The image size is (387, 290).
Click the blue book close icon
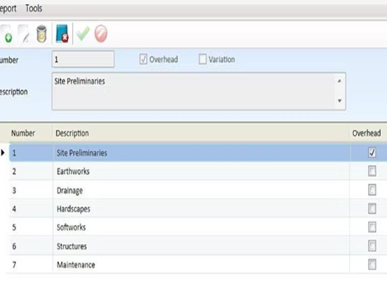(x=62, y=34)
